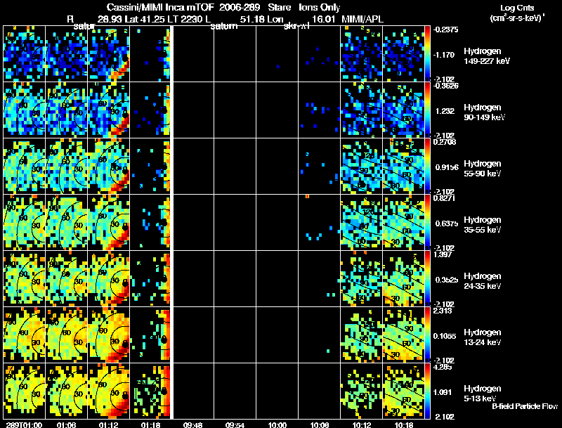Click the B-field Particle Flow label
Viewport: 562px width, 428px height.
point(525,406)
